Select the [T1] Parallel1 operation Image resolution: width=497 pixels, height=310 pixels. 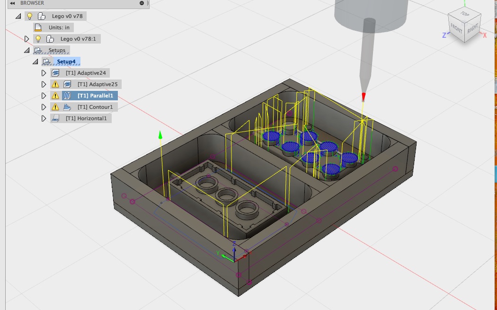pyautogui.click(x=95, y=96)
